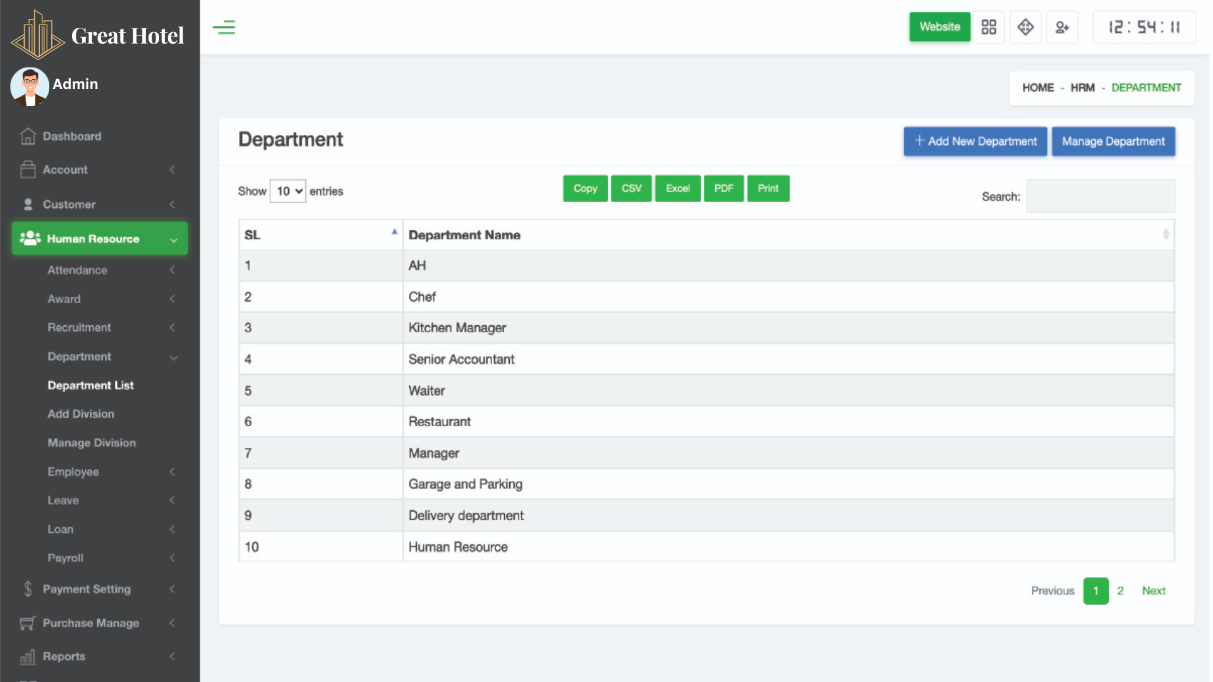Click the Dashboard home icon
Image resolution: width=1213 pixels, height=682 pixels.
tap(28, 136)
